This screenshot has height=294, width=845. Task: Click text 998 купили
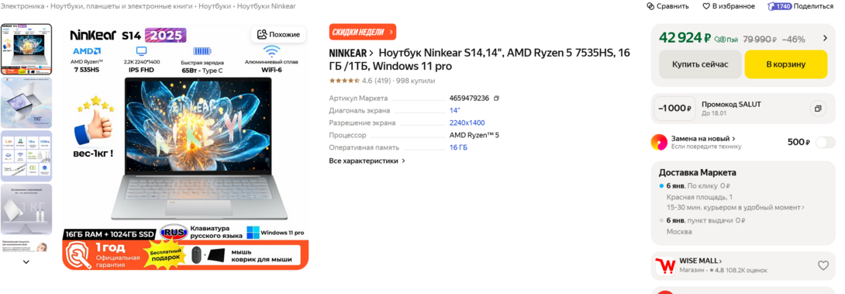tap(416, 81)
